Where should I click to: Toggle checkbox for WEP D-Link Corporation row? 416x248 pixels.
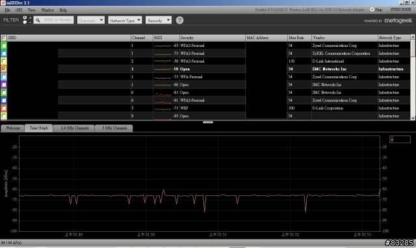point(4,108)
